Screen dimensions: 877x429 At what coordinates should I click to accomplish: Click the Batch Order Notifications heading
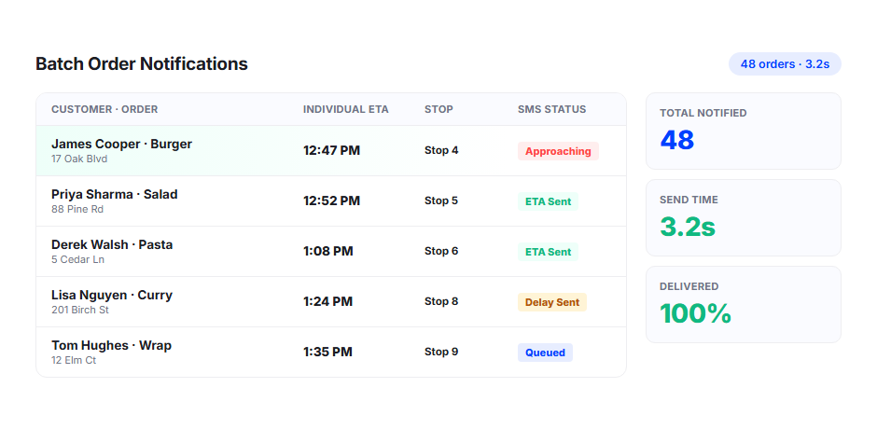[x=142, y=63]
